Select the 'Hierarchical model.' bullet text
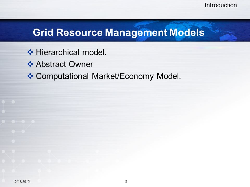The image size is (250, 187). 71,52
